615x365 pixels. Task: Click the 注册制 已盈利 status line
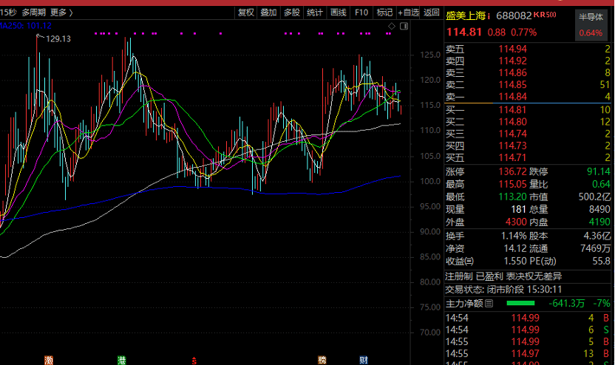(x=503, y=276)
